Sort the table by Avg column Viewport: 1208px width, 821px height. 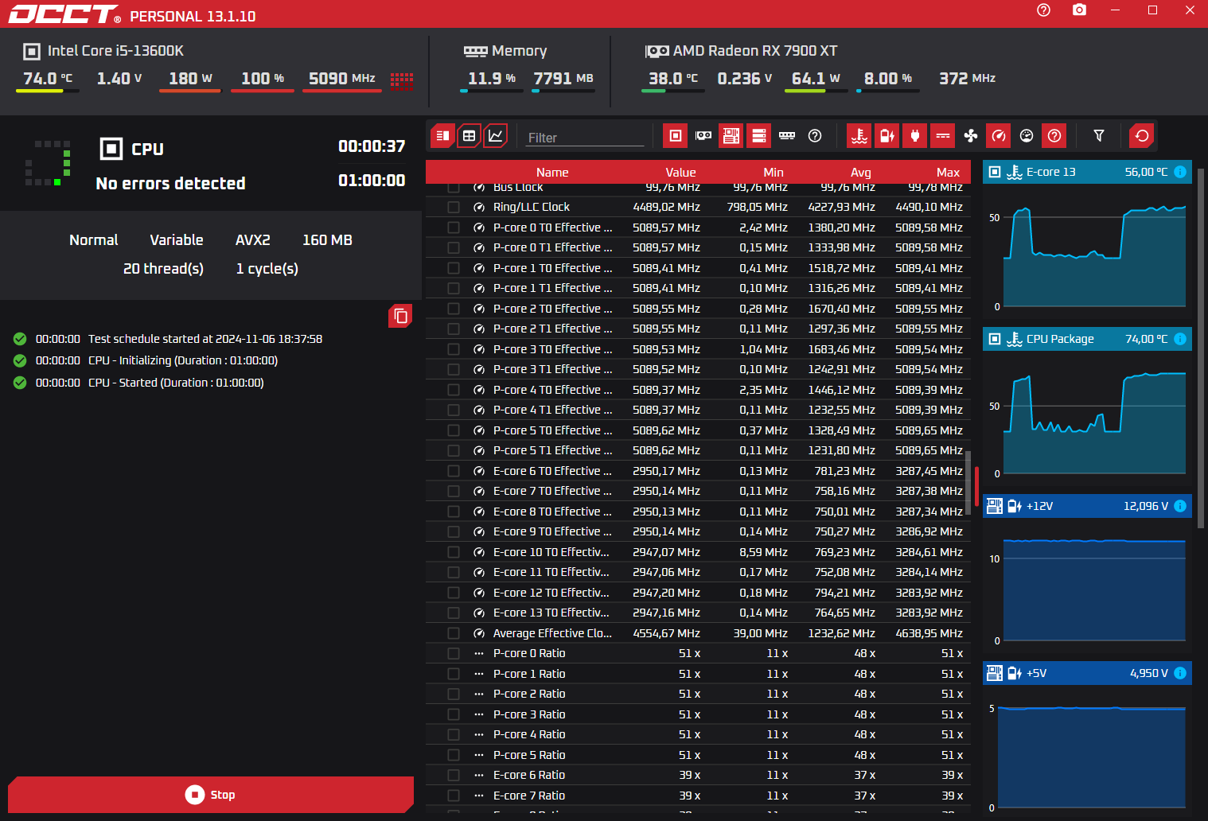(861, 173)
